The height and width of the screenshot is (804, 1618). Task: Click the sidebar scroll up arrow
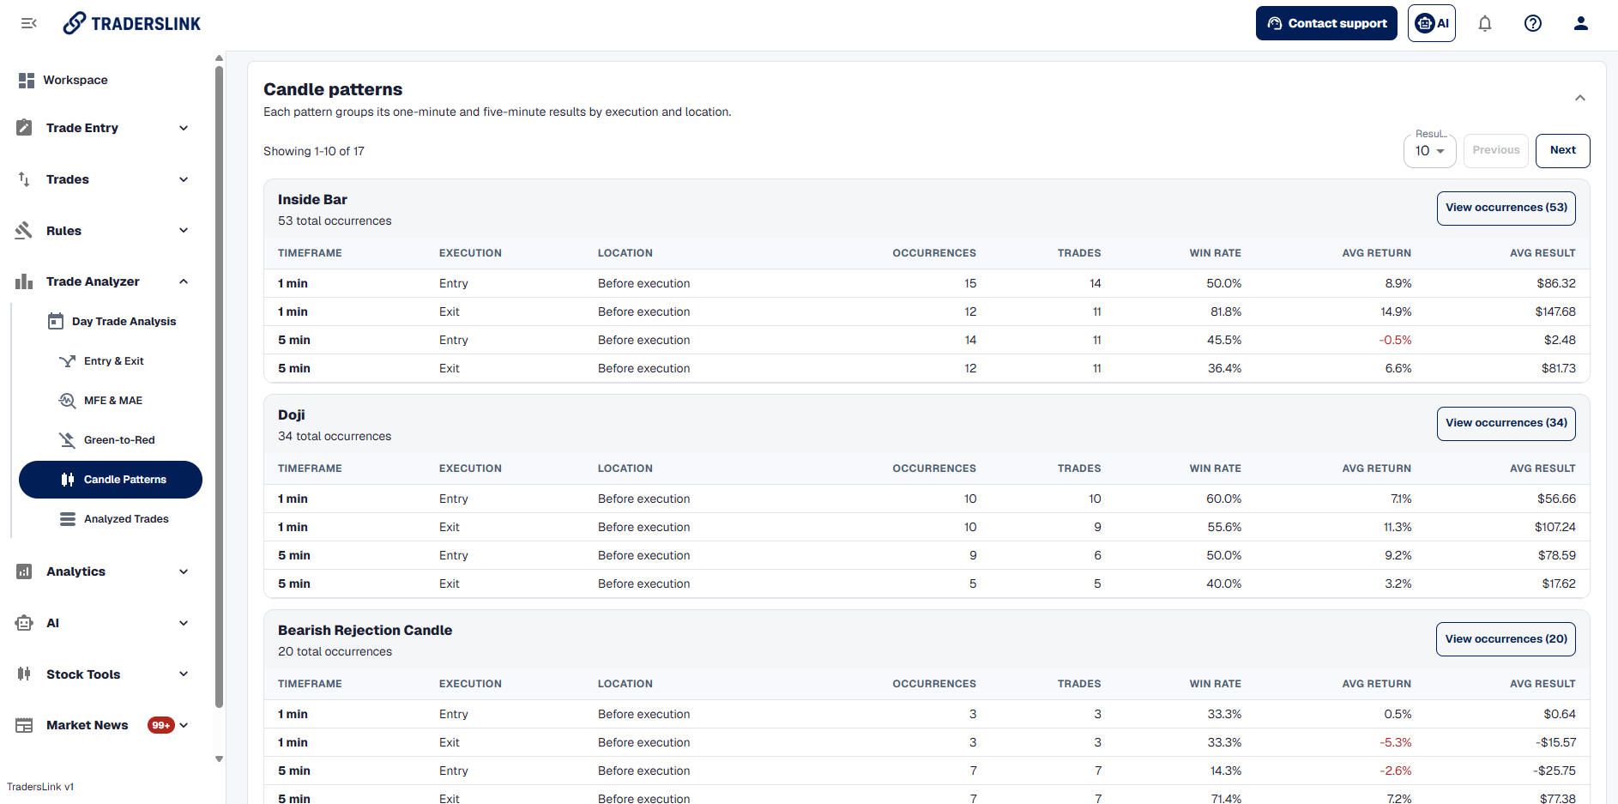coord(219,58)
